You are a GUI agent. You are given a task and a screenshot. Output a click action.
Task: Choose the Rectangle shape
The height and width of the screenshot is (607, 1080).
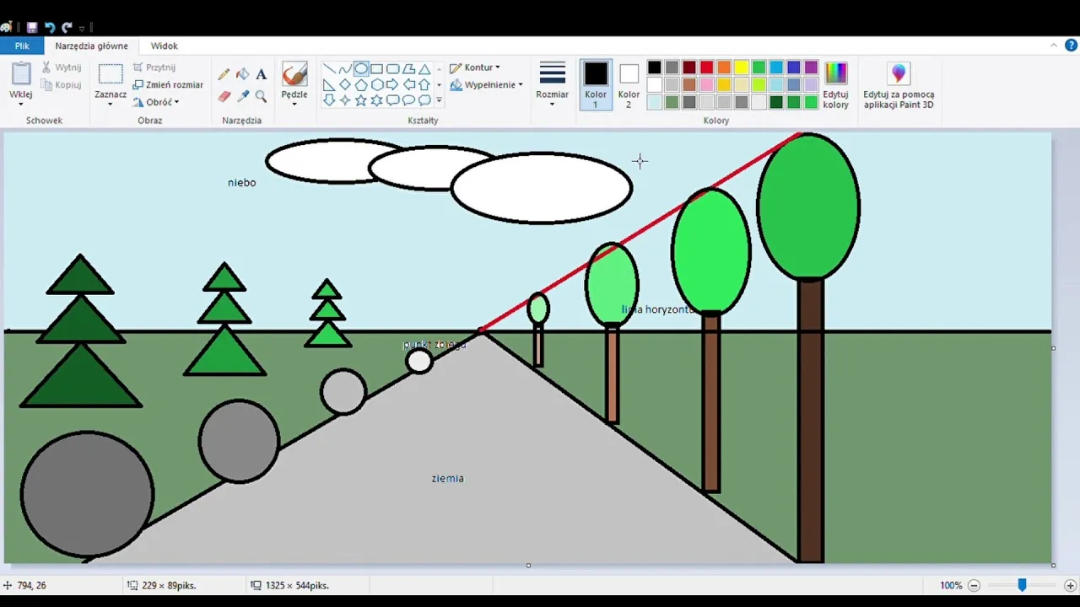(x=377, y=69)
